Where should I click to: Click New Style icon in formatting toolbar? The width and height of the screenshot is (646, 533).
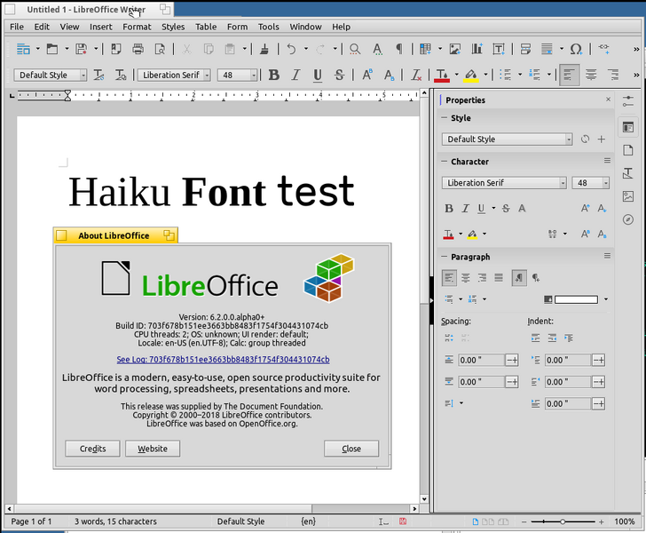click(x=121, y=75)
